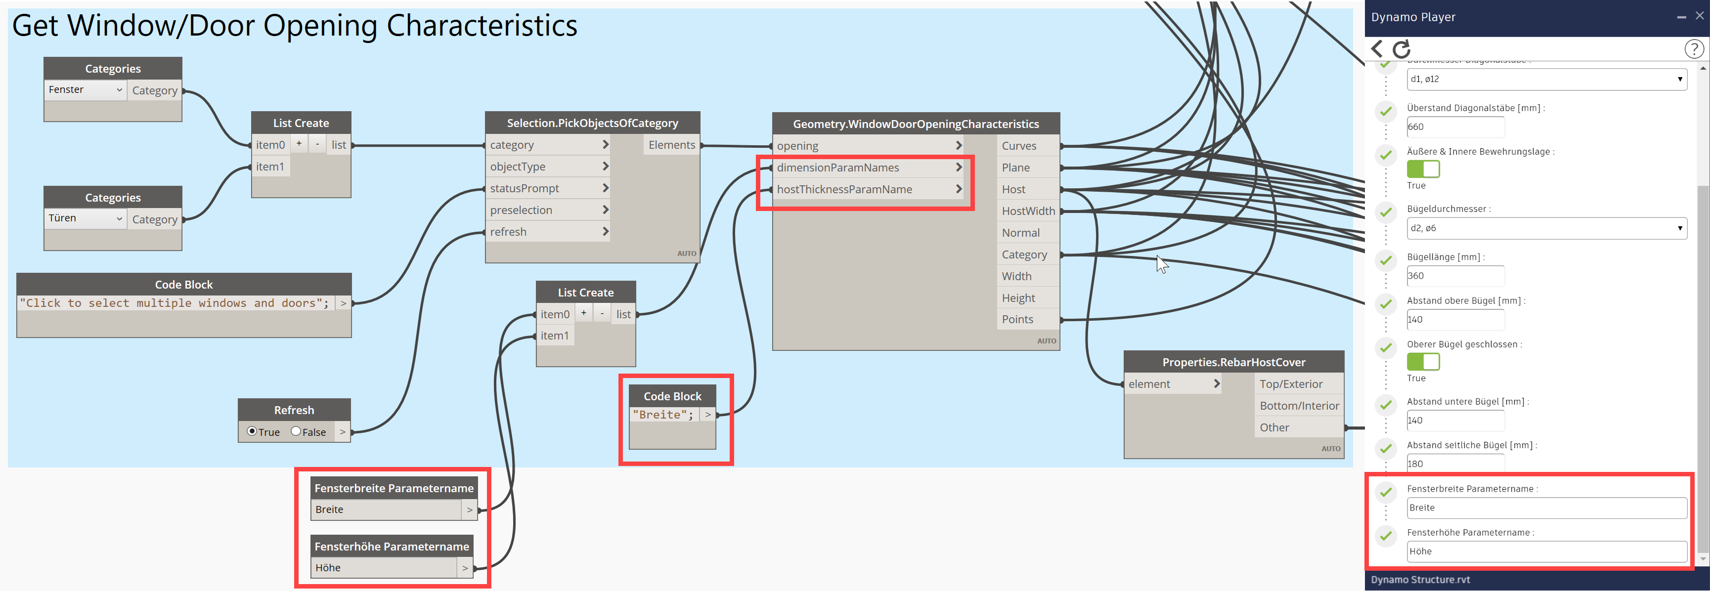Open the Dynamo Player help icon
1710x591 pixels.
[1693, 48]
